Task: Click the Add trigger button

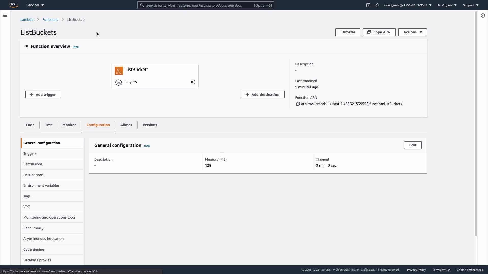Action: click(x=43, y=95)
